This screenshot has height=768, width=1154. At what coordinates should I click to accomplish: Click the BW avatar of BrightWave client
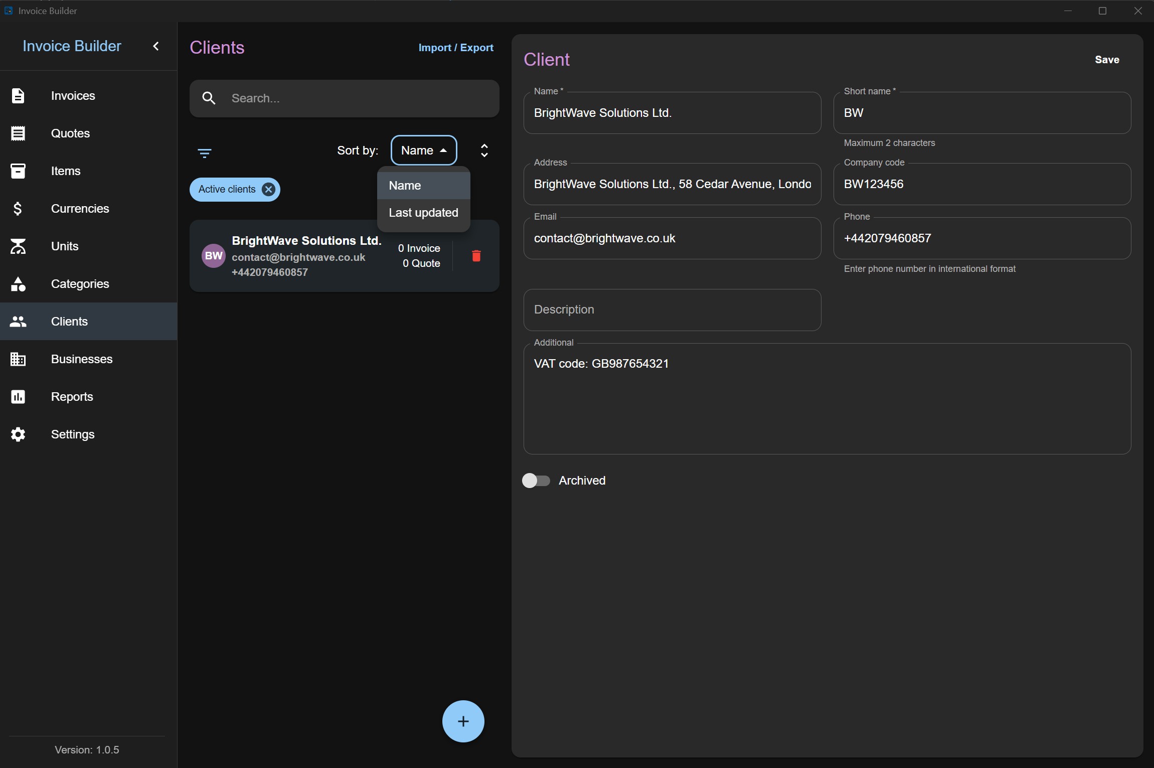pos(214,256)
